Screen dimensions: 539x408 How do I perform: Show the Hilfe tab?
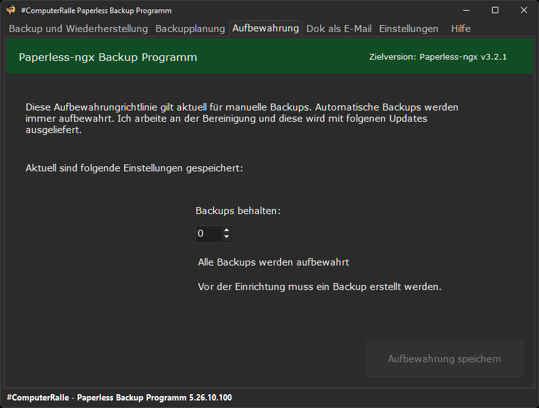[461, 29]
